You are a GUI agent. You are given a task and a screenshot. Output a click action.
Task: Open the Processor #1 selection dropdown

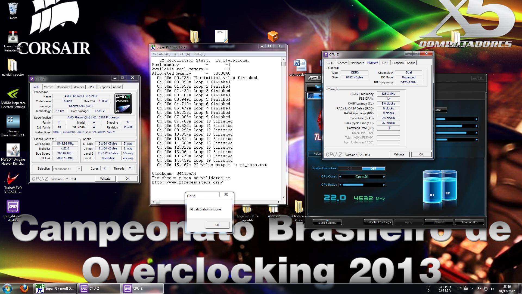click(79, 169)
